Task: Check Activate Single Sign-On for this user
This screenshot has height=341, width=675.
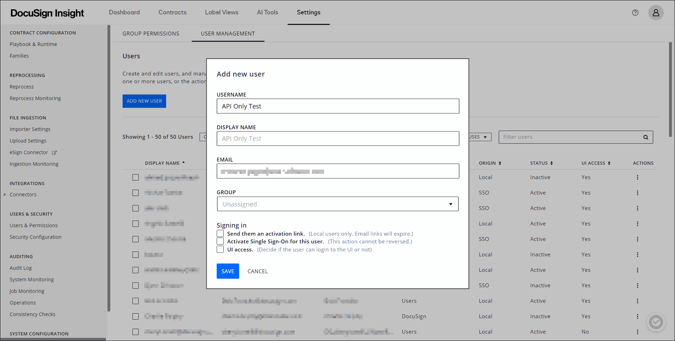Action: point(220,241)
